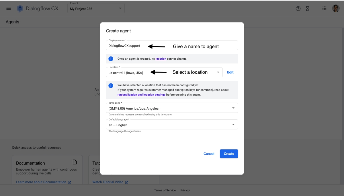Click the Dialogflow CX logo
This screenshot has width=344, height=196.
[x=19, y=8]
